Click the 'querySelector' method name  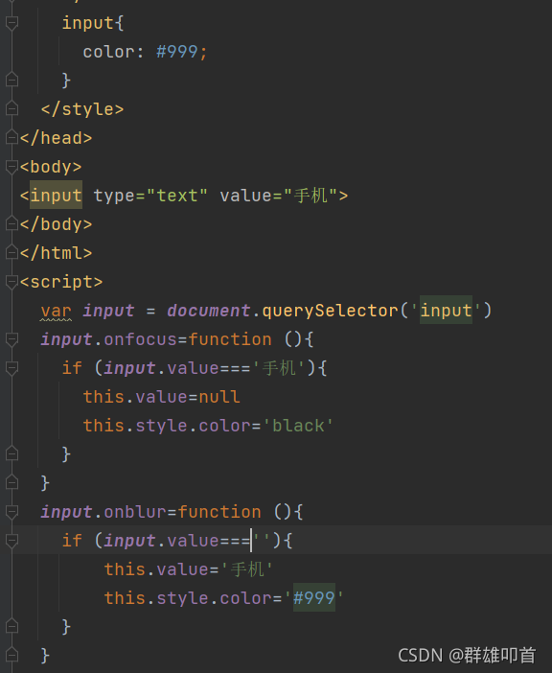pyautogui.click(x=331, y=311)
